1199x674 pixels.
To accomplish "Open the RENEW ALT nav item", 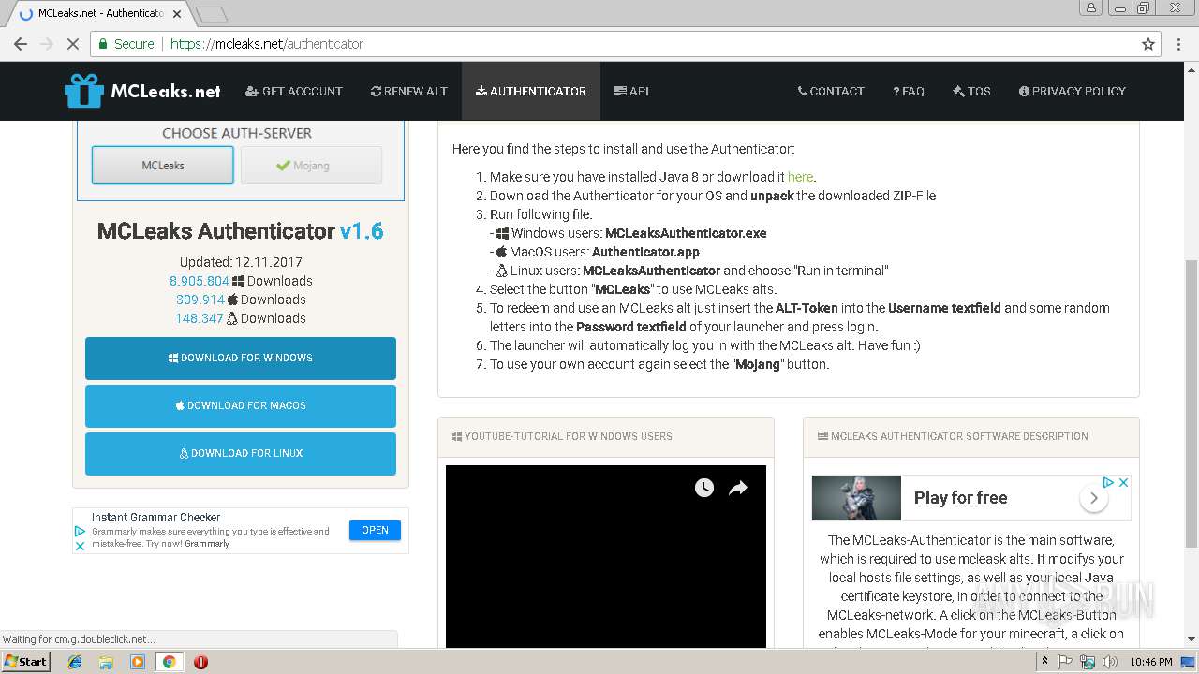I will (408, 91).
